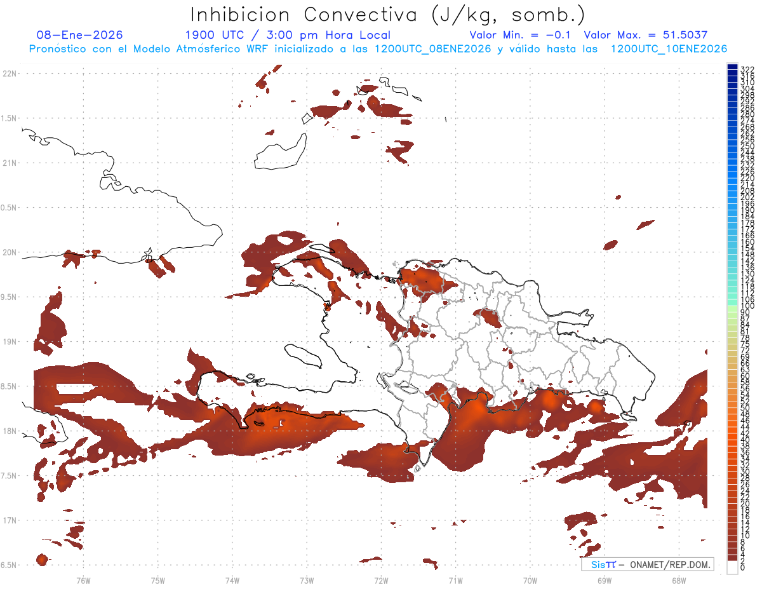
Task: Click the "70W" longitude label
Action: (530, 580)
